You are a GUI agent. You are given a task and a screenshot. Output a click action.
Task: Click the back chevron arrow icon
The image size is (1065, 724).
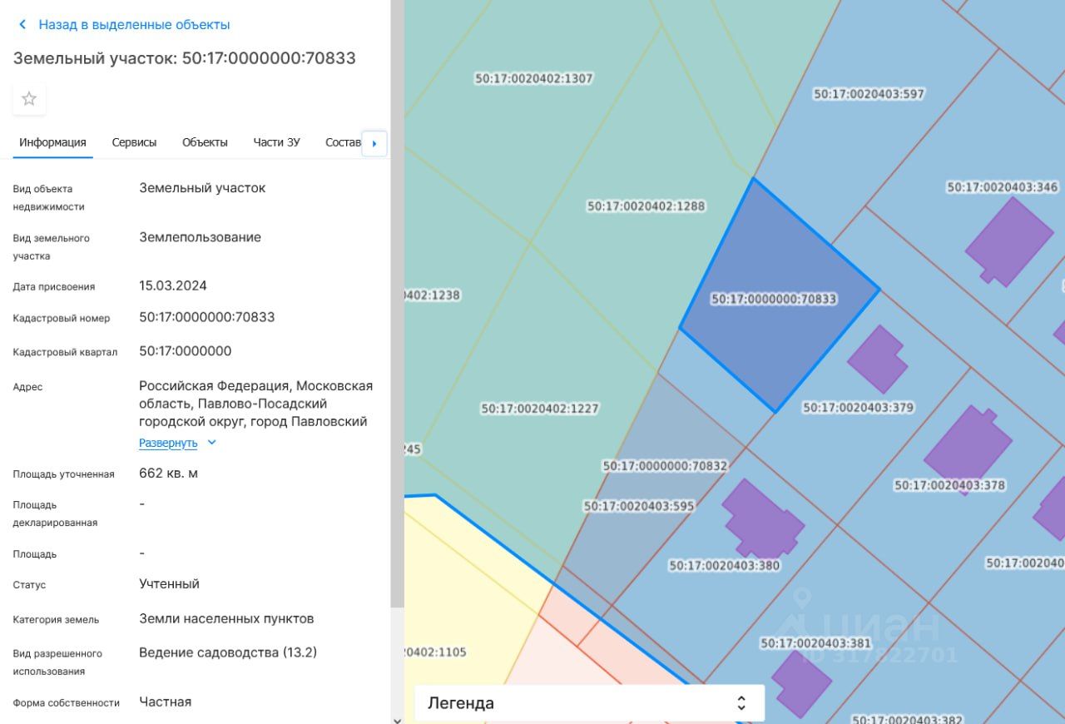22,25
